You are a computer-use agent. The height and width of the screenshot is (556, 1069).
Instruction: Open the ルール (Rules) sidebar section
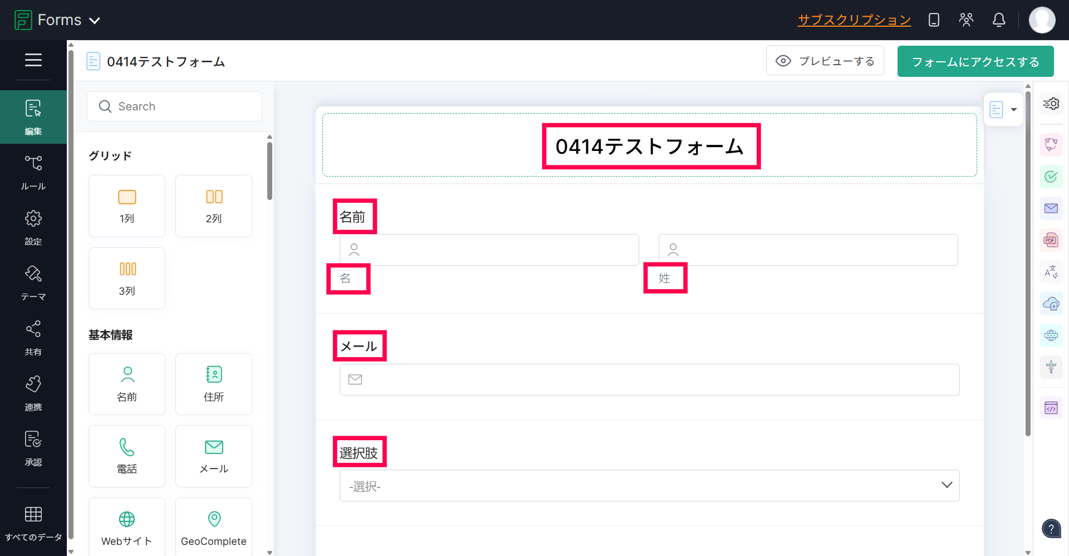(33, 172)
